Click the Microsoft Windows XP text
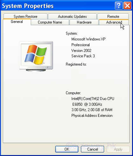Screen dimensions: 133x156 tap(89, 39)
